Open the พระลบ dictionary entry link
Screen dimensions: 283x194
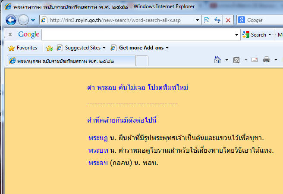click(98, 163)
